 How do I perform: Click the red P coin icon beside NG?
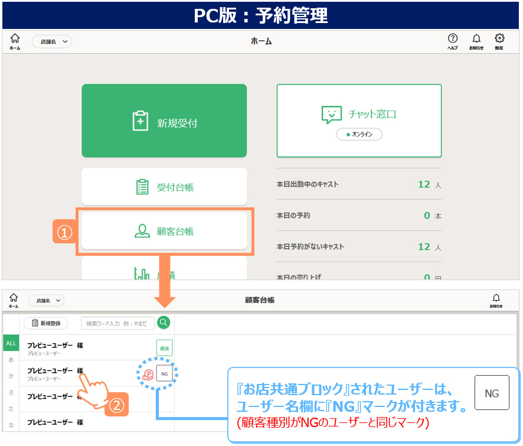(148, 374)
